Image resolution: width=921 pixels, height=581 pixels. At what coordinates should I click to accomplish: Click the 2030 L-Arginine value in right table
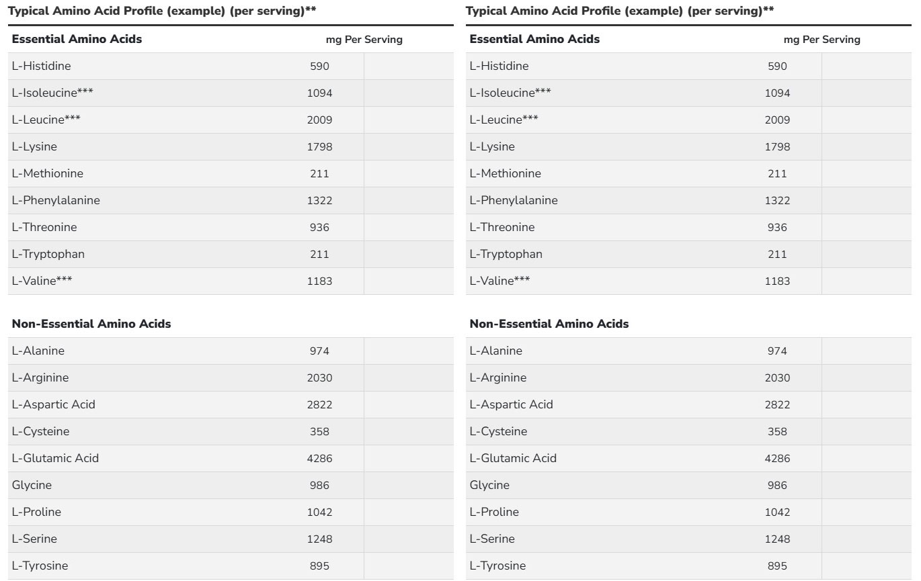pyautogui.click(x=777, y=377)
